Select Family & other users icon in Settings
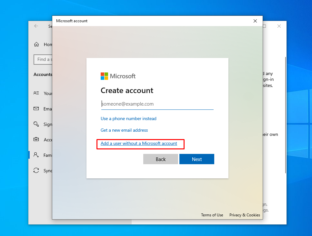 (36, 155)
